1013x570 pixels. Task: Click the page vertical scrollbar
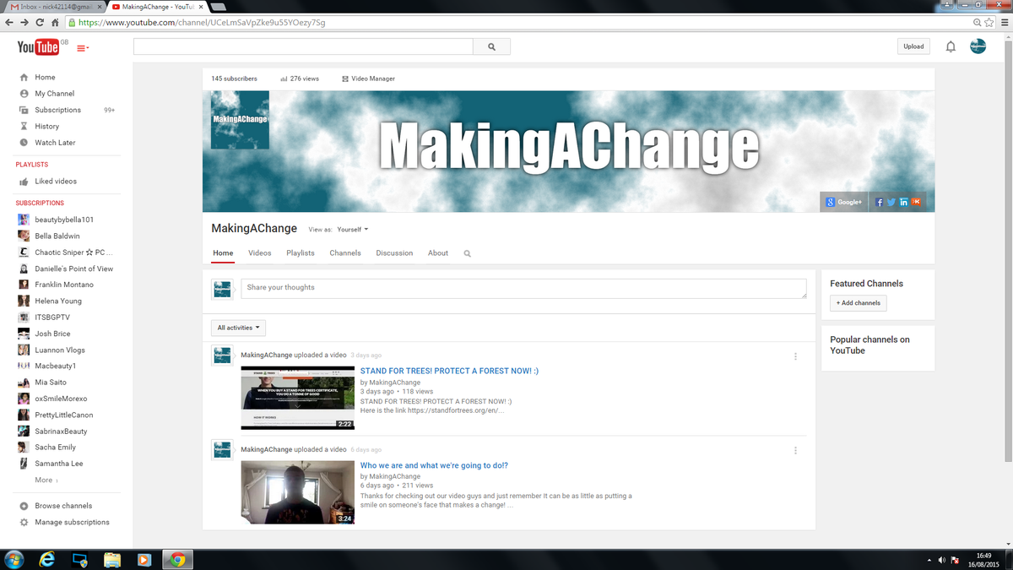click(x=1008, y=250)
